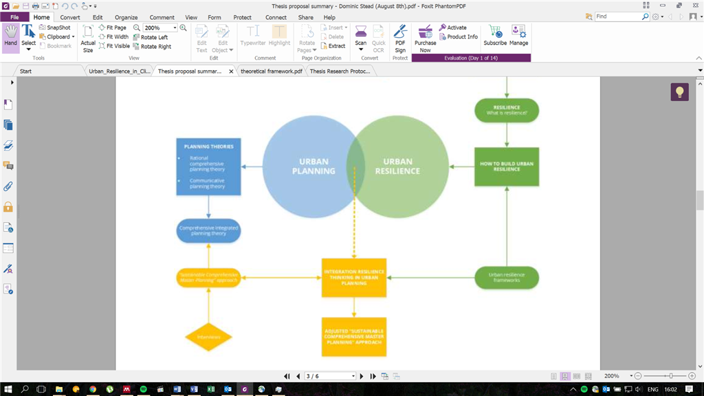Open the attachments panel
Image resolution: width=704 pixels, height=396 pixels.
point(8,186)
